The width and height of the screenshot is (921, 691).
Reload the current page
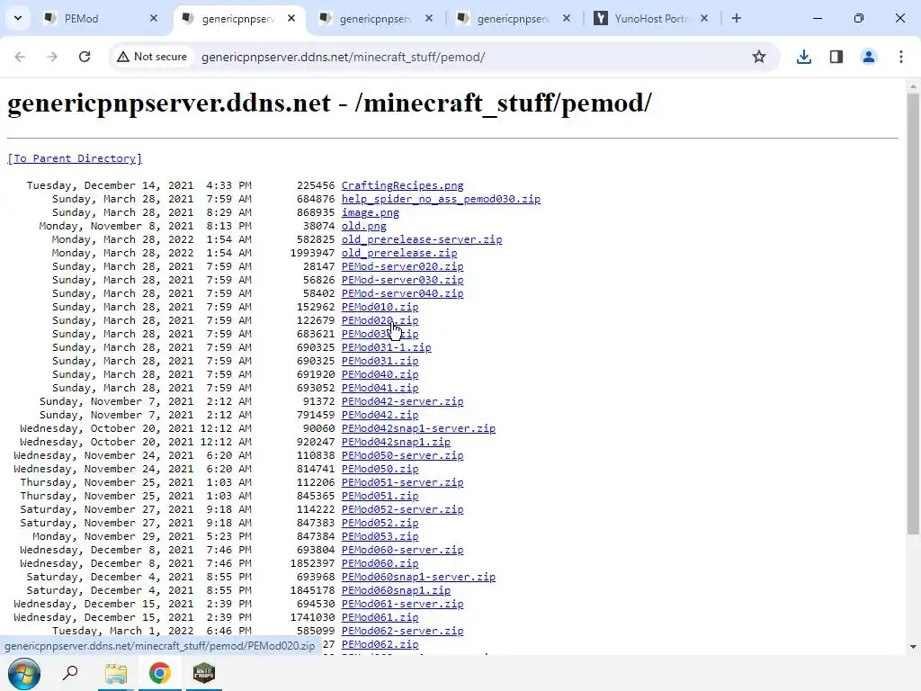pyautogui.click(x=85, y=57)
